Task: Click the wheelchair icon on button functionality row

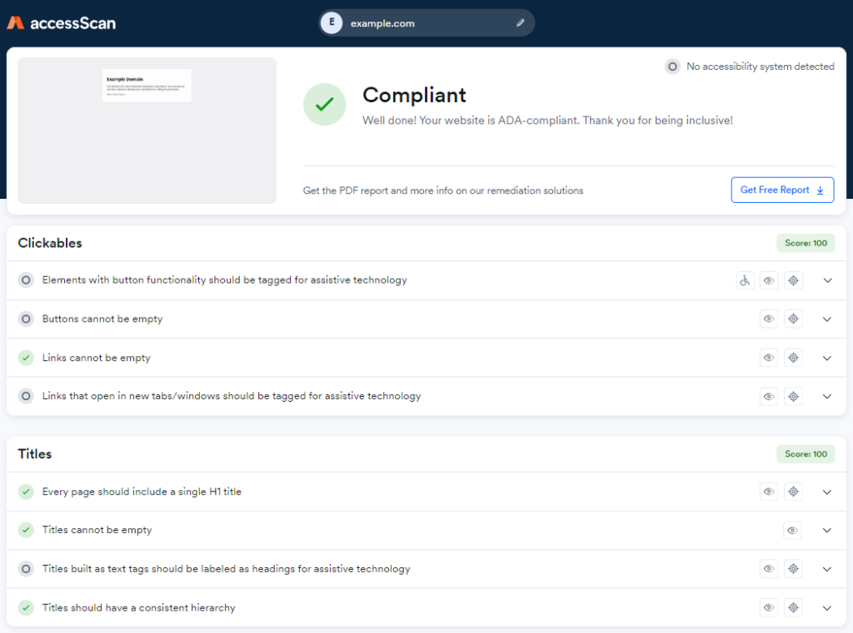Action: click(x=745, y=280)
